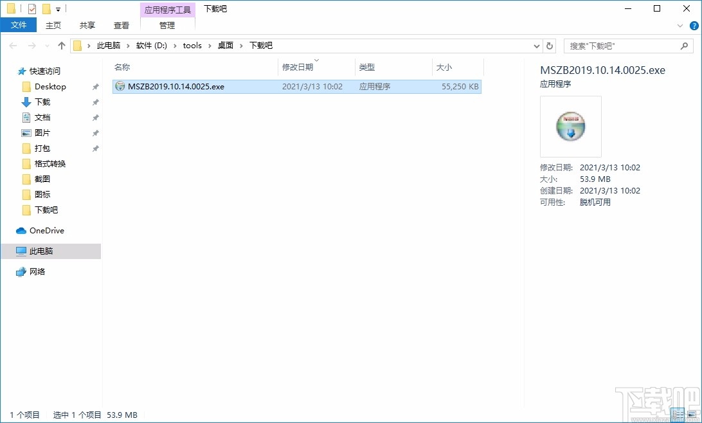Click the 此电脑 breadcrumb in address bar

pyautogui.click(x=109, y=46)
